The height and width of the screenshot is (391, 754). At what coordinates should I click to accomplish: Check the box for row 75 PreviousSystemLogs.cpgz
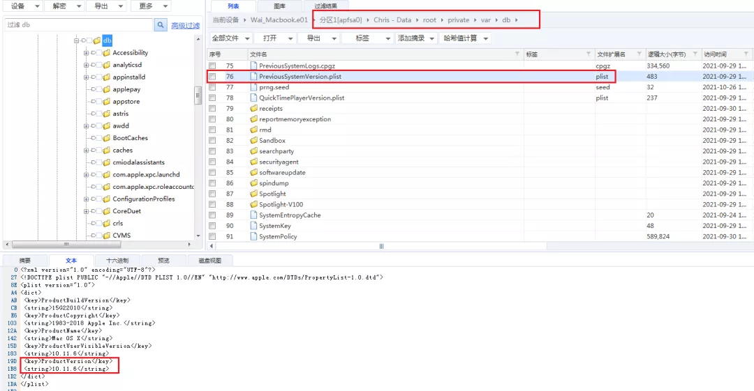(212, 66)
